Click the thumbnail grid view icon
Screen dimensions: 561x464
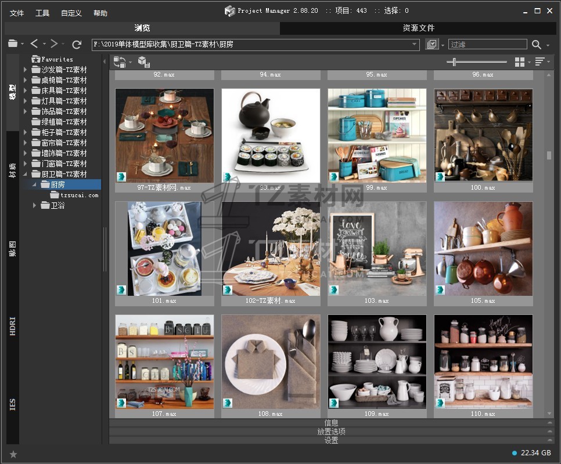tap(520, 62)
